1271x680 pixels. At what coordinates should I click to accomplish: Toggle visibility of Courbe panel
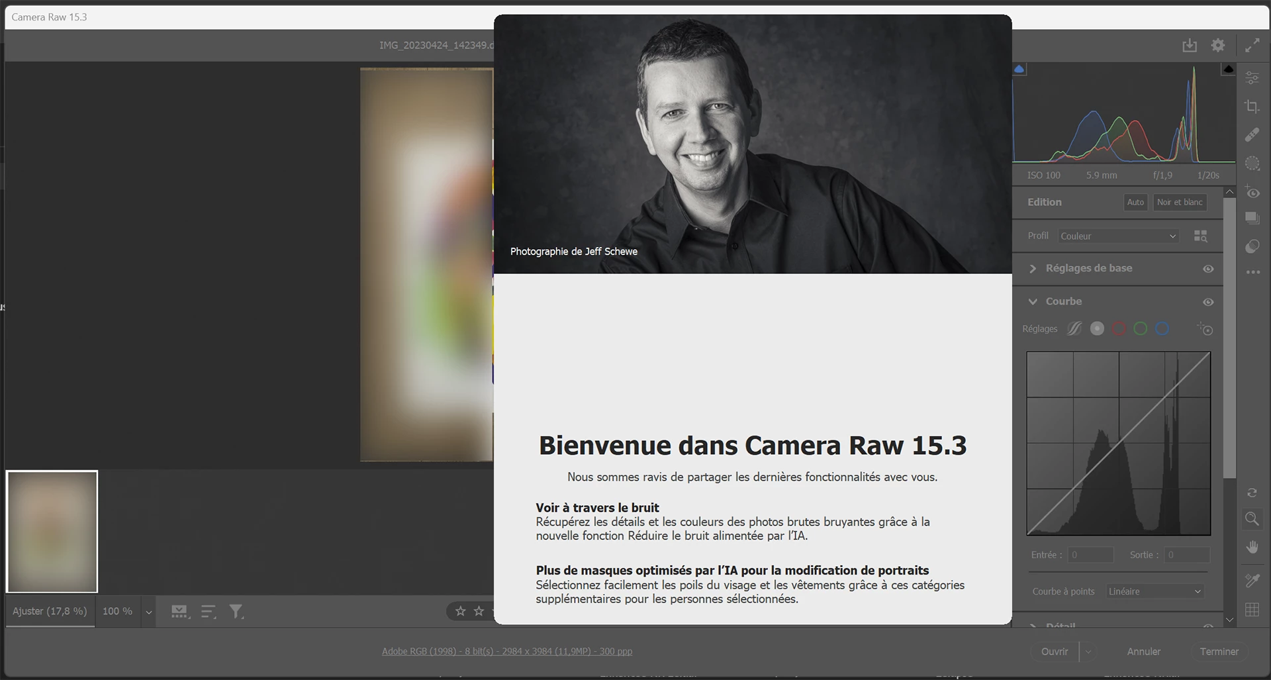pos(1208,302)
